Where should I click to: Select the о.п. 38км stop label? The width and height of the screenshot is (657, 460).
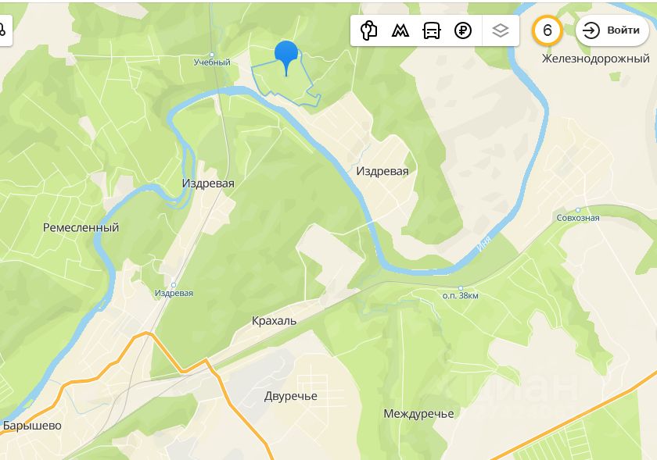[460, 295]
